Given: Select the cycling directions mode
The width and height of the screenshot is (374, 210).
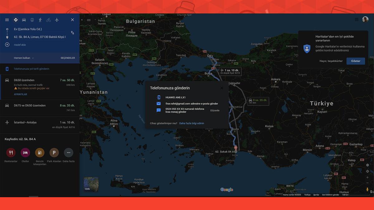Looking at the screenshot, I should click(48, 19).
